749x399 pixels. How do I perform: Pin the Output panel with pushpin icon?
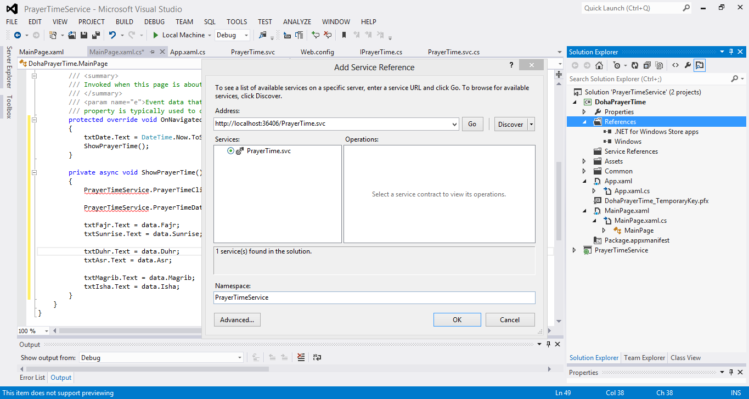(548, 344)
